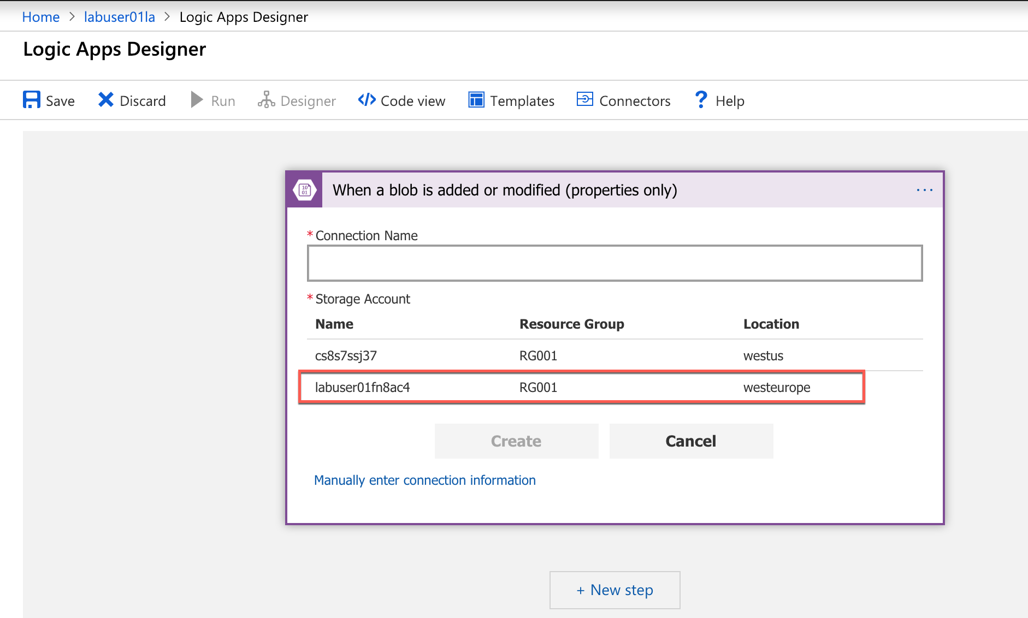
Task: Click the Save label in toolbar
Action: click(60, 101)
